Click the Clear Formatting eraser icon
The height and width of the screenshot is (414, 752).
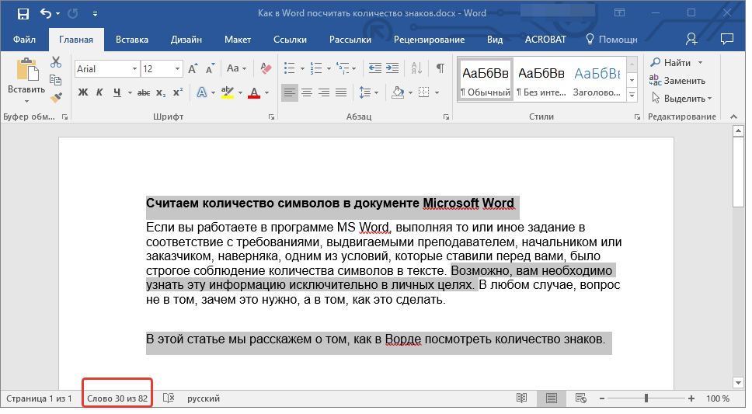266,68
